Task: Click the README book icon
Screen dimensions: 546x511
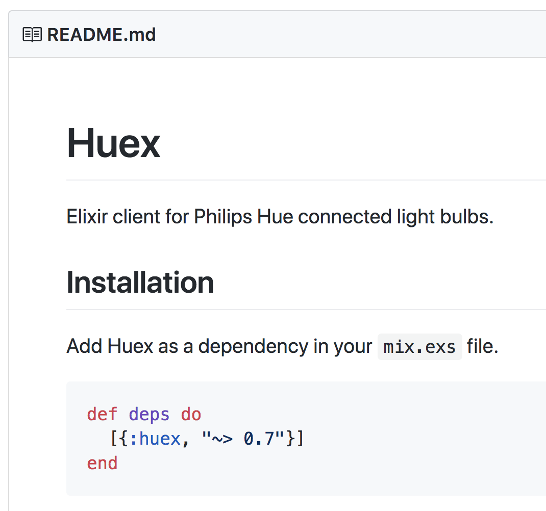Action: coord(32,35)
